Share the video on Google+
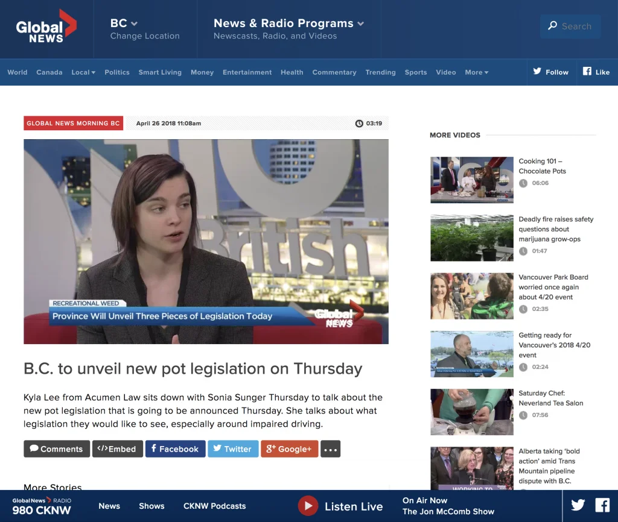618x522 pixels. point(289,449)
